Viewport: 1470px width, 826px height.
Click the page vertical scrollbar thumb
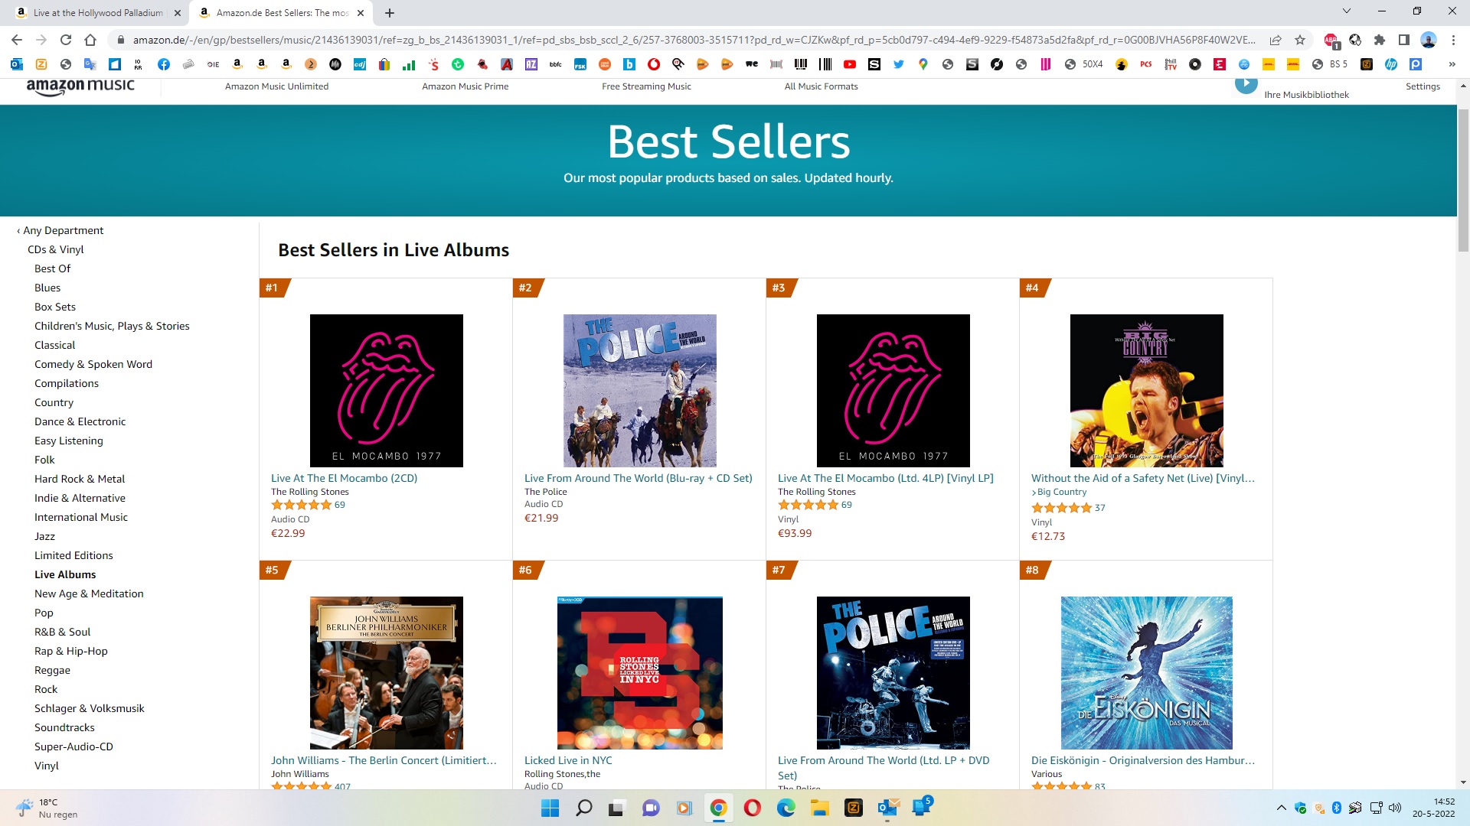(x=1463, y=180)
